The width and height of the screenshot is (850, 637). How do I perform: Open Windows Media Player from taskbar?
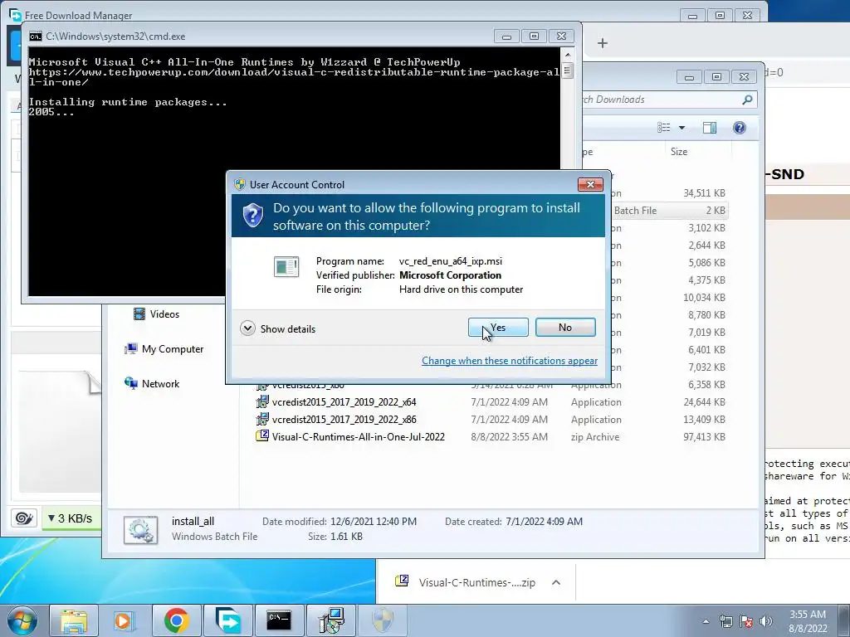pos(125,620)
